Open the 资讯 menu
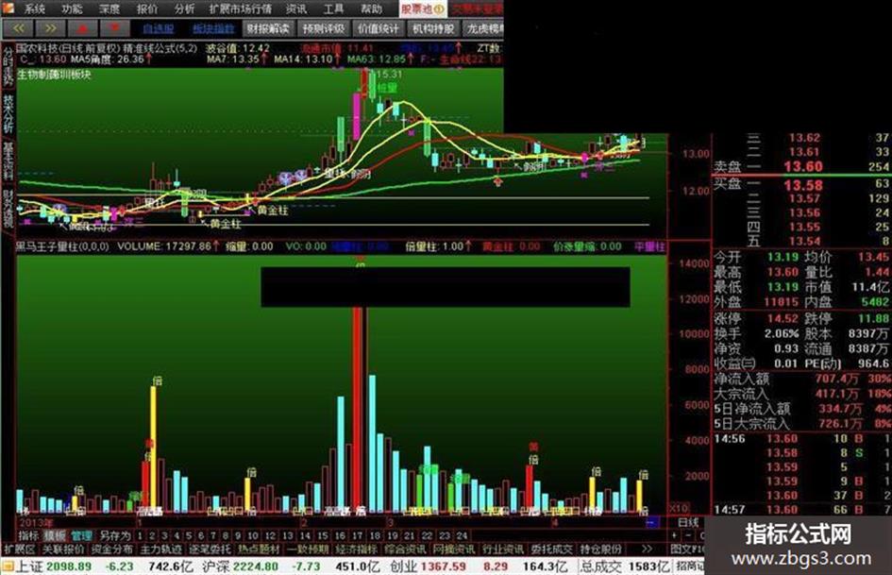 296,8
